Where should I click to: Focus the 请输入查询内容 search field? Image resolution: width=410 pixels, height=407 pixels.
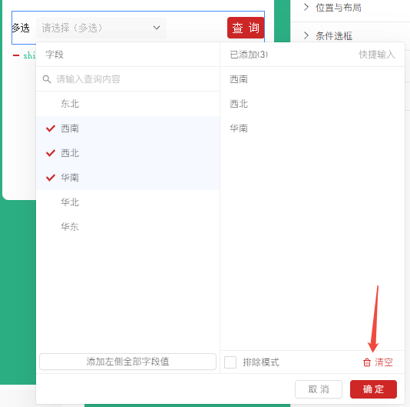pyautogui.click(x=127, y=79)
